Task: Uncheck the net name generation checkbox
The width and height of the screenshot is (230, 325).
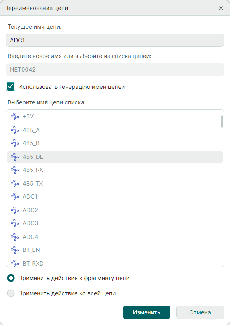Action: click(x=11, y=87)
